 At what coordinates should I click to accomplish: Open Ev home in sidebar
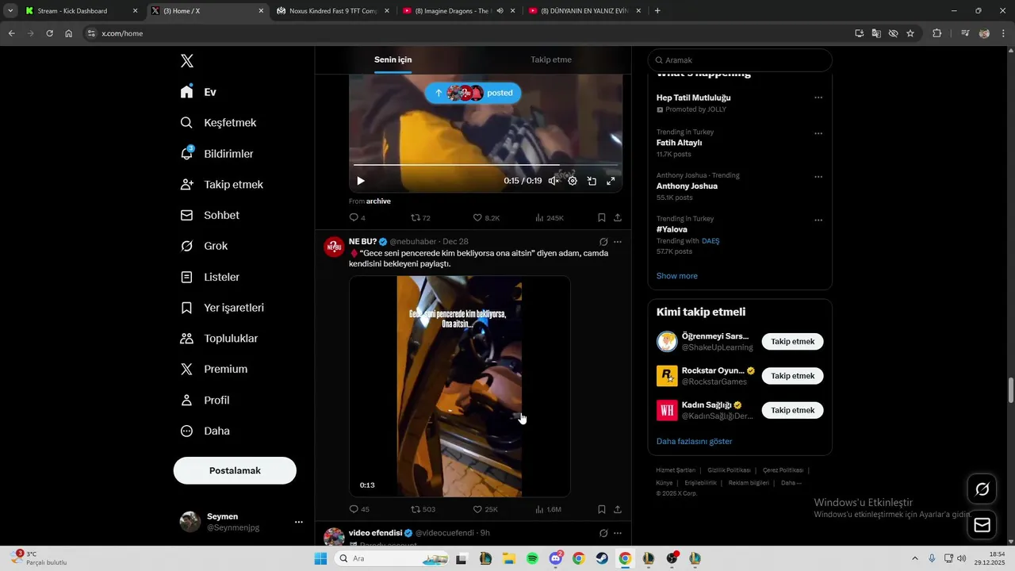click(198, 92)
